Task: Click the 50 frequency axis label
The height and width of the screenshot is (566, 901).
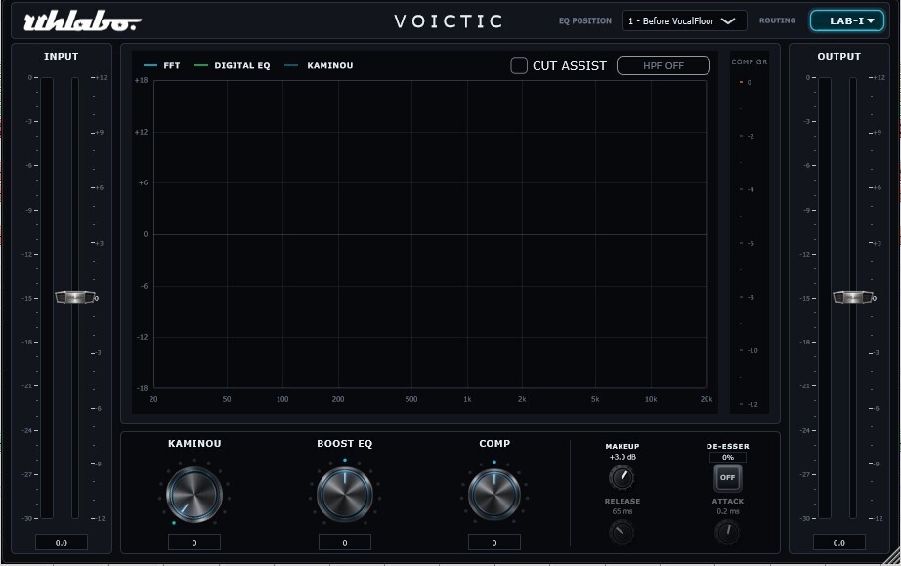Action: point(227,399)
